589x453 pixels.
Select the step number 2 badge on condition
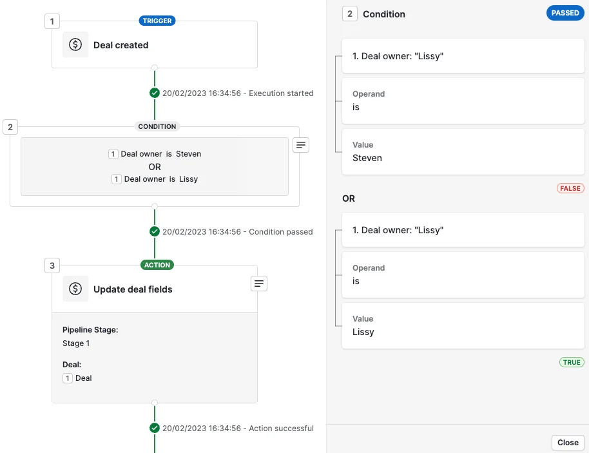(x=10, y=127)
